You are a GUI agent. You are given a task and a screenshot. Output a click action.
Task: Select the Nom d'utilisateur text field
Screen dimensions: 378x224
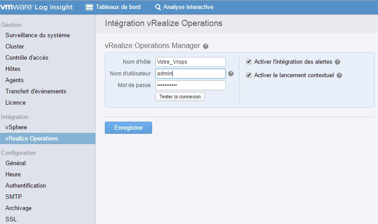pyautogui.click(x=190, y=74)
